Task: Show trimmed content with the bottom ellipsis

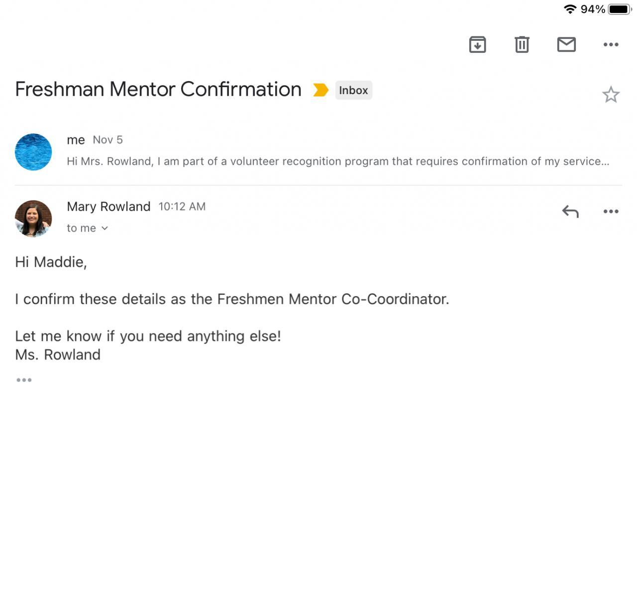Action: (x=24, y=380)
